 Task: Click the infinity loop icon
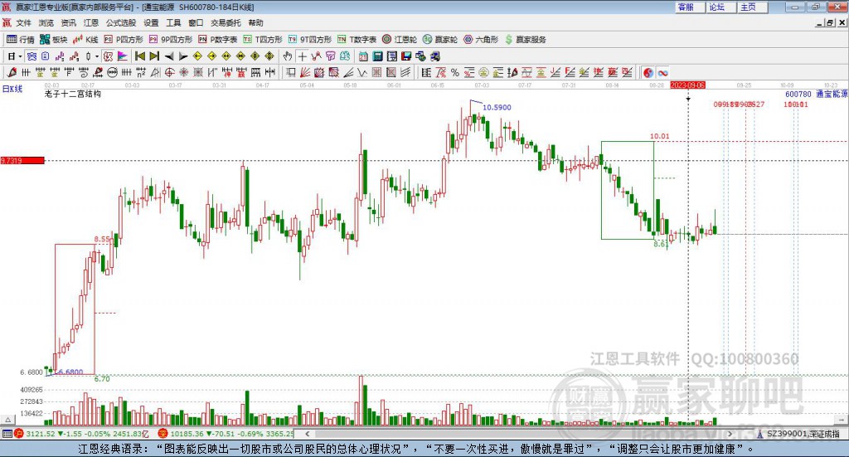coord(662,72)
